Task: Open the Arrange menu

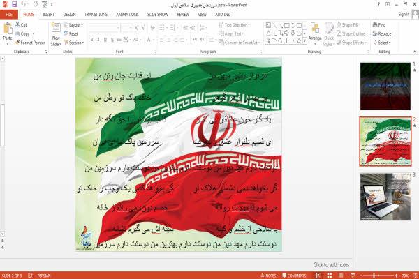Action: (315, 33)
